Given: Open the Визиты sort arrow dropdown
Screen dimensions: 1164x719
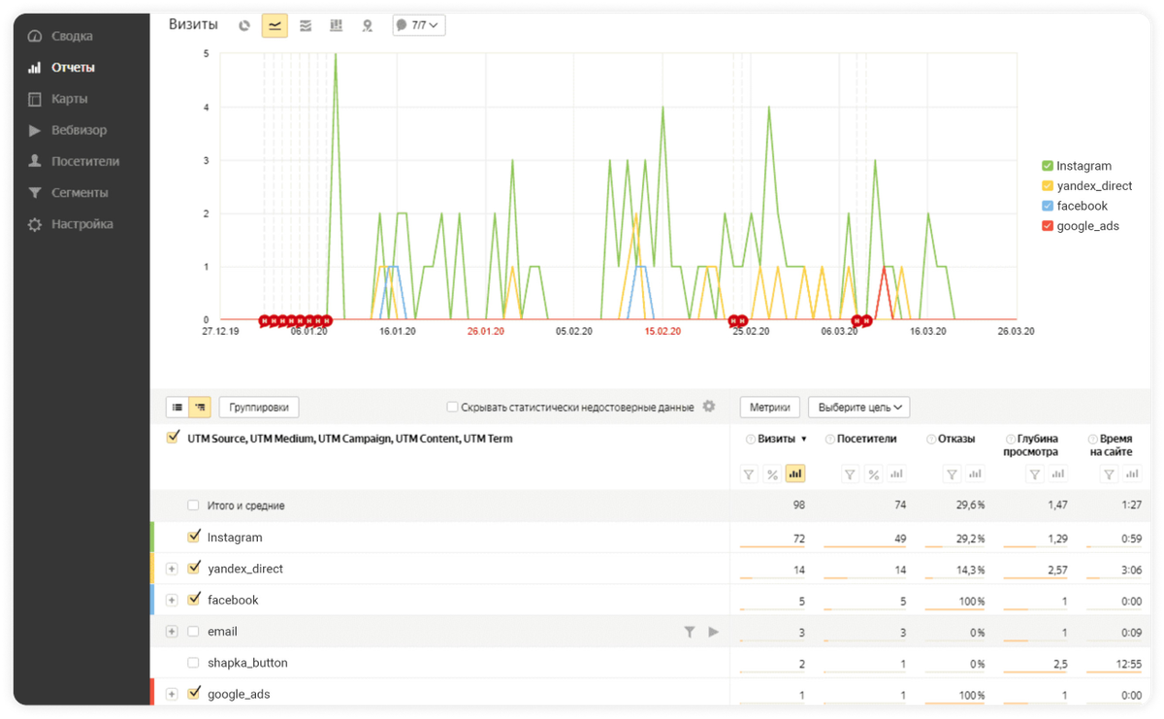Looking at the screenshot, I should pos(803,440).
